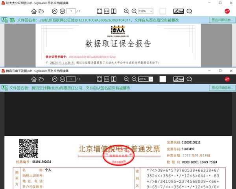Click timestamp calendar icon in 法大大公证报告 bar
This screenshot has height=189, width=236.
click(12, 20)
